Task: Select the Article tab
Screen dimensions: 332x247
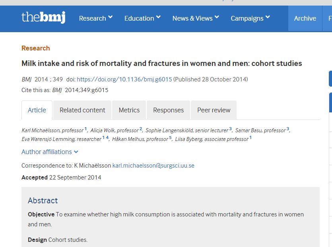Action: pos(37,110)
